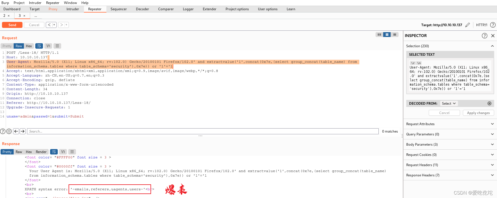Image resolution: width=497 pixels, height=198 pixels.
Task: Open search settings gear icon
Action: click(9, 131)
